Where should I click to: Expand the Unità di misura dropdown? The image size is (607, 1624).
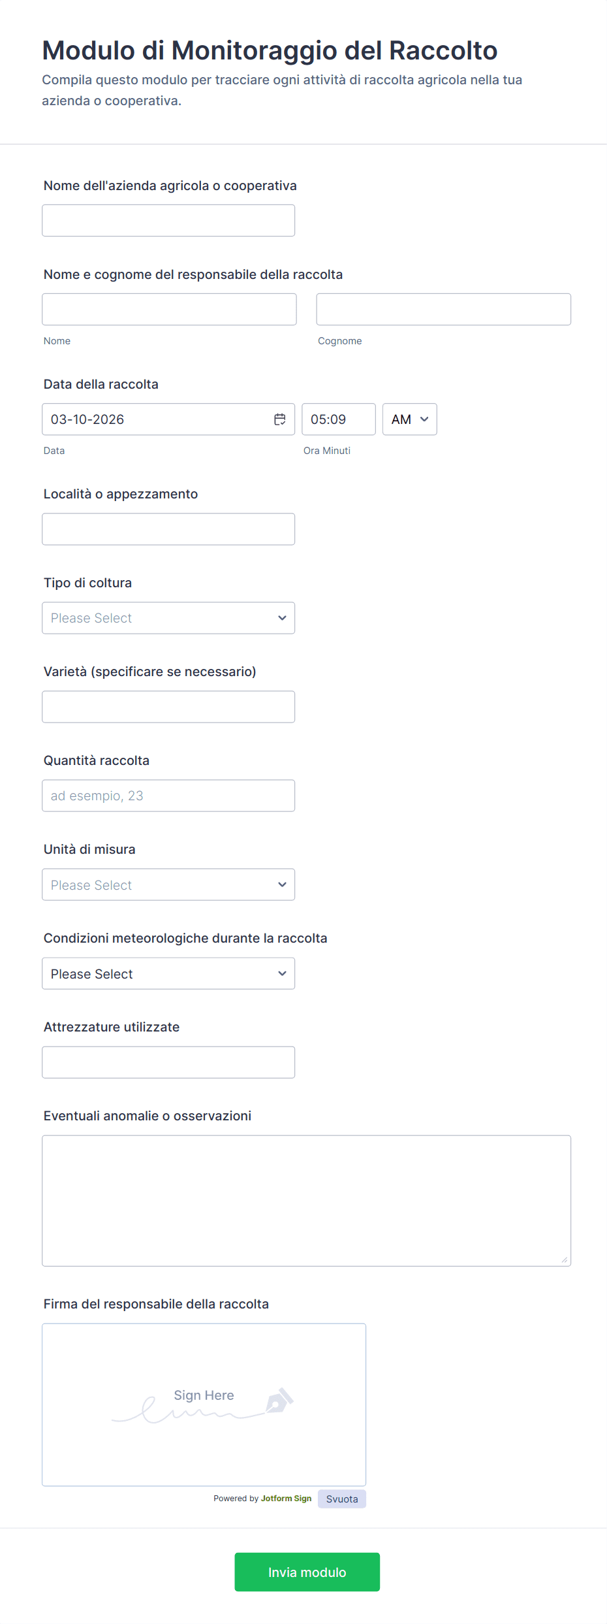168,885
